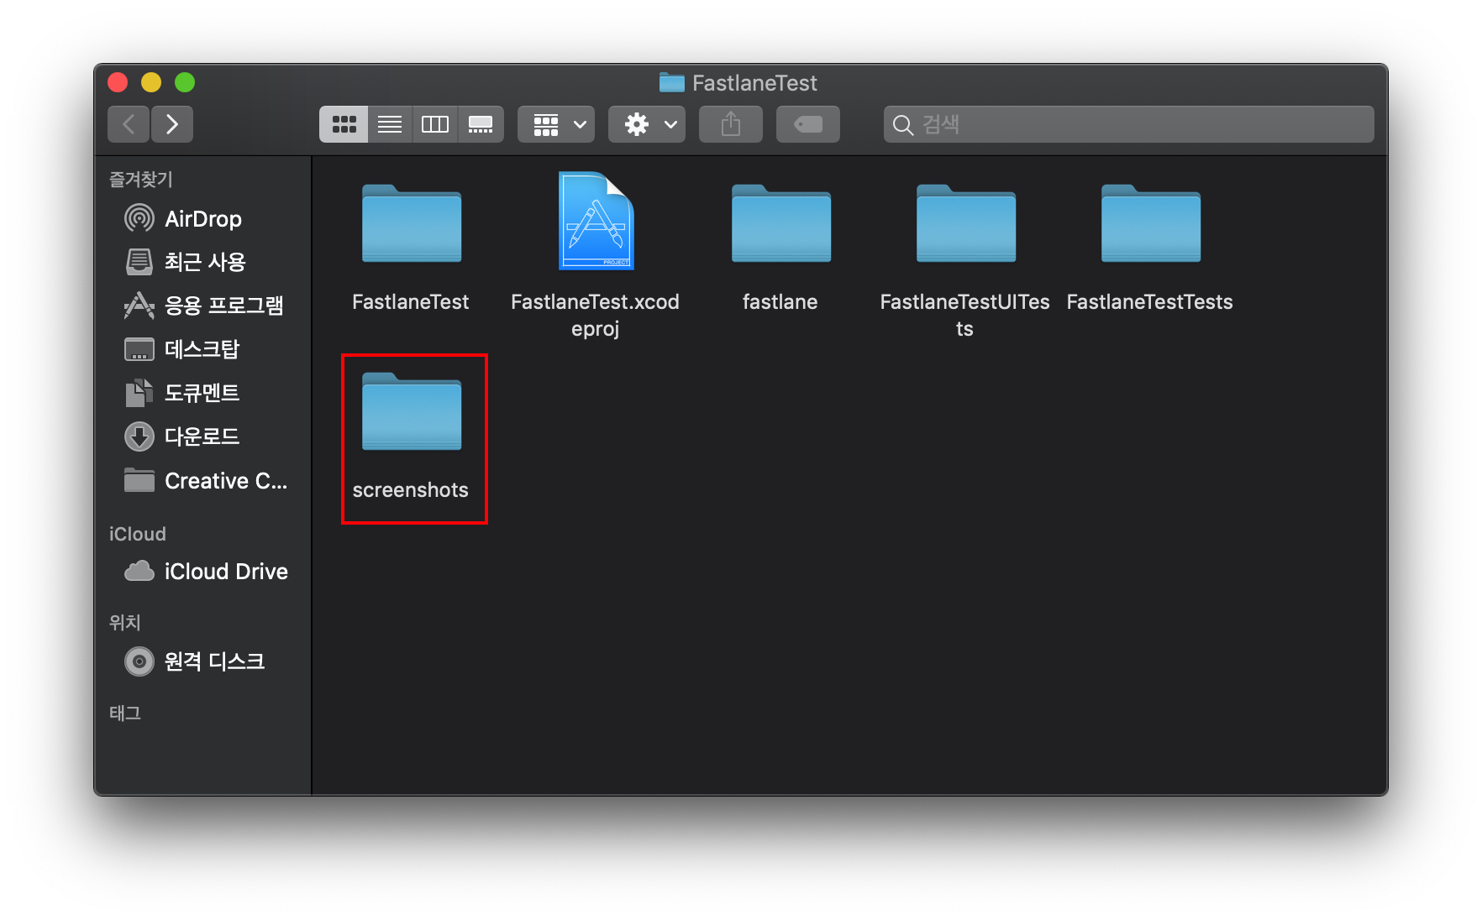
Task: Click the green full-screen window button
Action: (185, 82)
